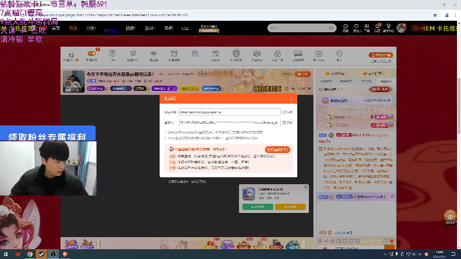
Task: Open the WPS app in taskbar
Action: point(18,254)
